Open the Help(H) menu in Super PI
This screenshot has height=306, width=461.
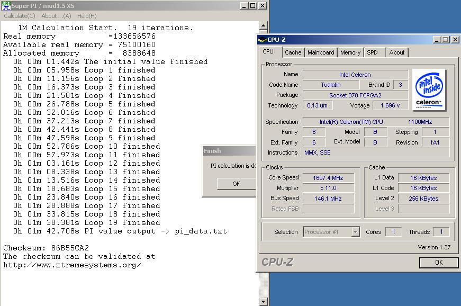(87, 16)
